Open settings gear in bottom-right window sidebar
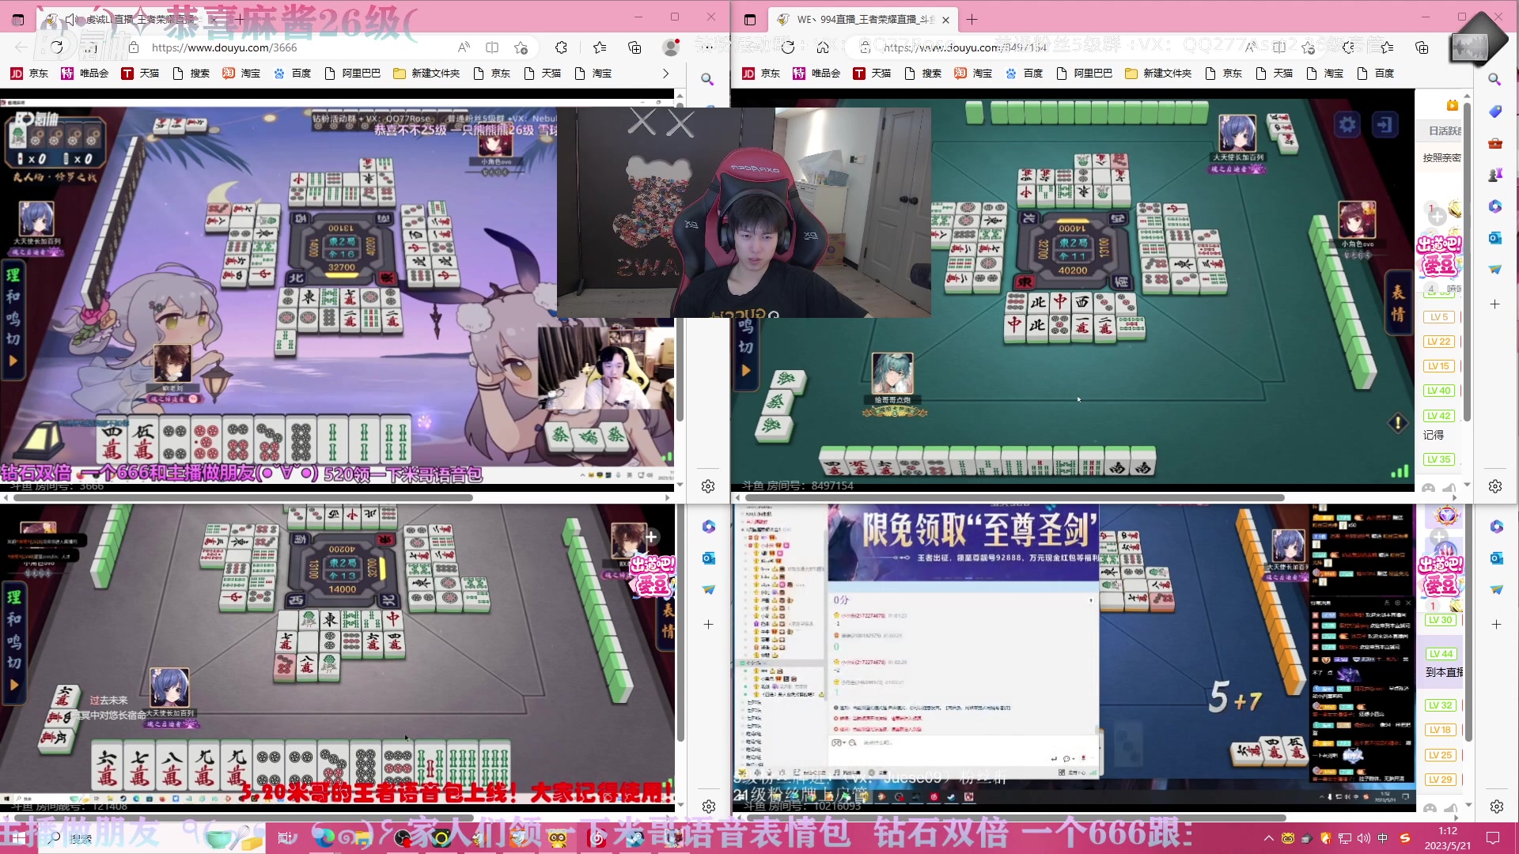Viewport: 1519px width, 854px height. 1496,807
